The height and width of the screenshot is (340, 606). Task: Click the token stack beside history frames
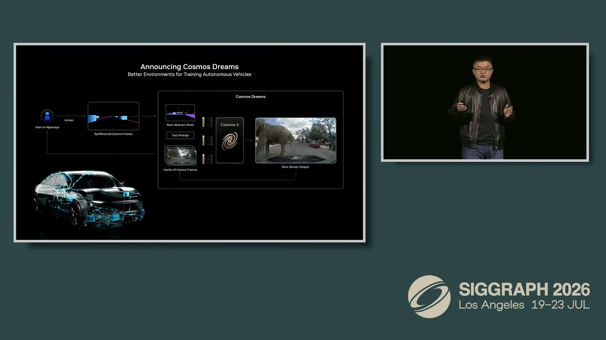pos(204,159)
